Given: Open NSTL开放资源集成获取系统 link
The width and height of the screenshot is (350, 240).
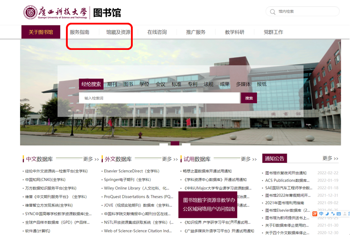Looking at the screenshot, I should coord(139,222).
